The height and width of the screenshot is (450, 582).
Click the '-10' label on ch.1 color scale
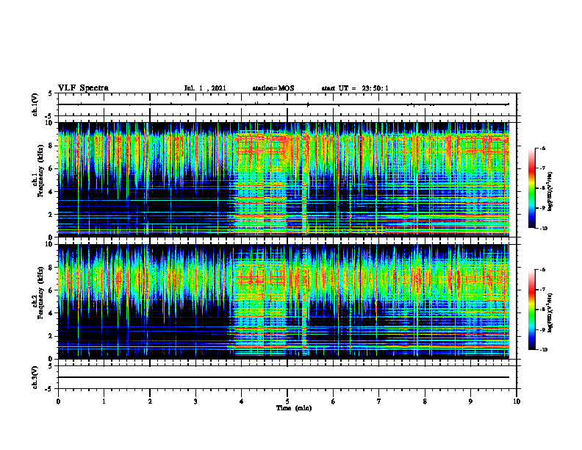pyautogui.click(x=543, y=228)
